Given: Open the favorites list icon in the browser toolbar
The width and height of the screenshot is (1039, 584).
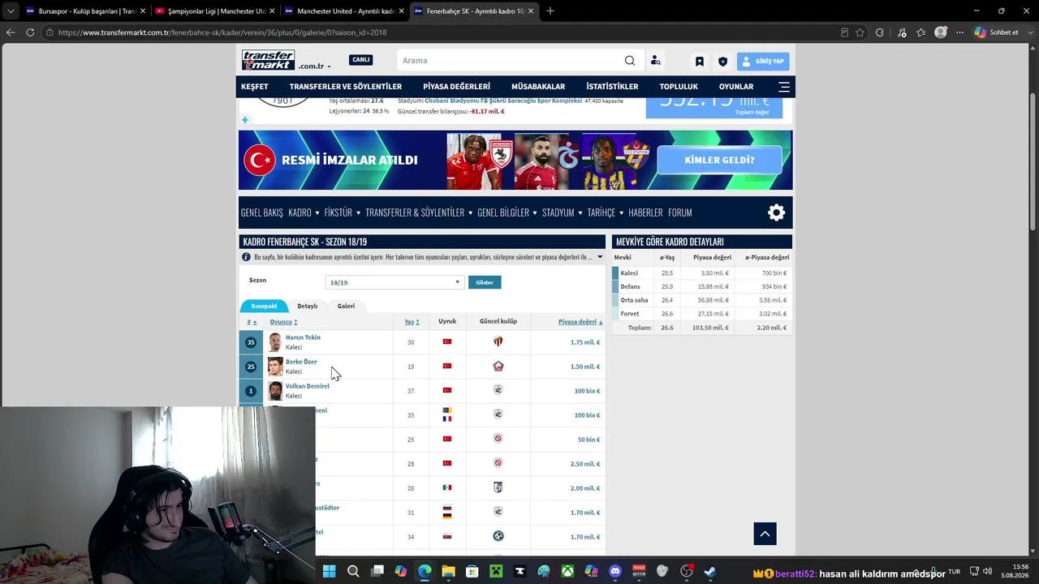Looking at the screenshot, I should coord(920,32).
